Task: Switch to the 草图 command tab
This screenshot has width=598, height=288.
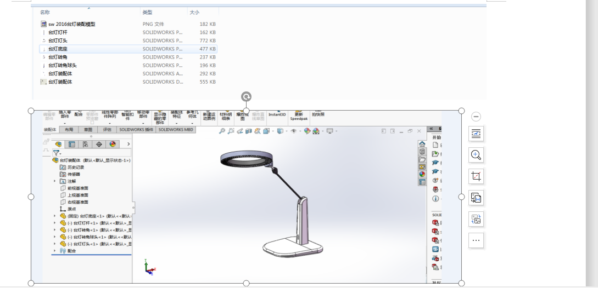Action: (88, 130)
